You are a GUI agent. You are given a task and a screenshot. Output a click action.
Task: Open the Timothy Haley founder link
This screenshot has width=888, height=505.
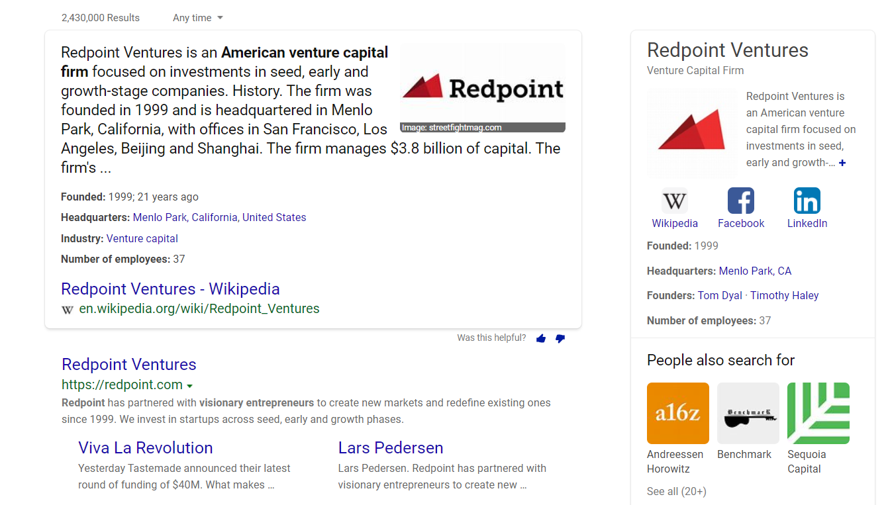[x=785, y=295]
